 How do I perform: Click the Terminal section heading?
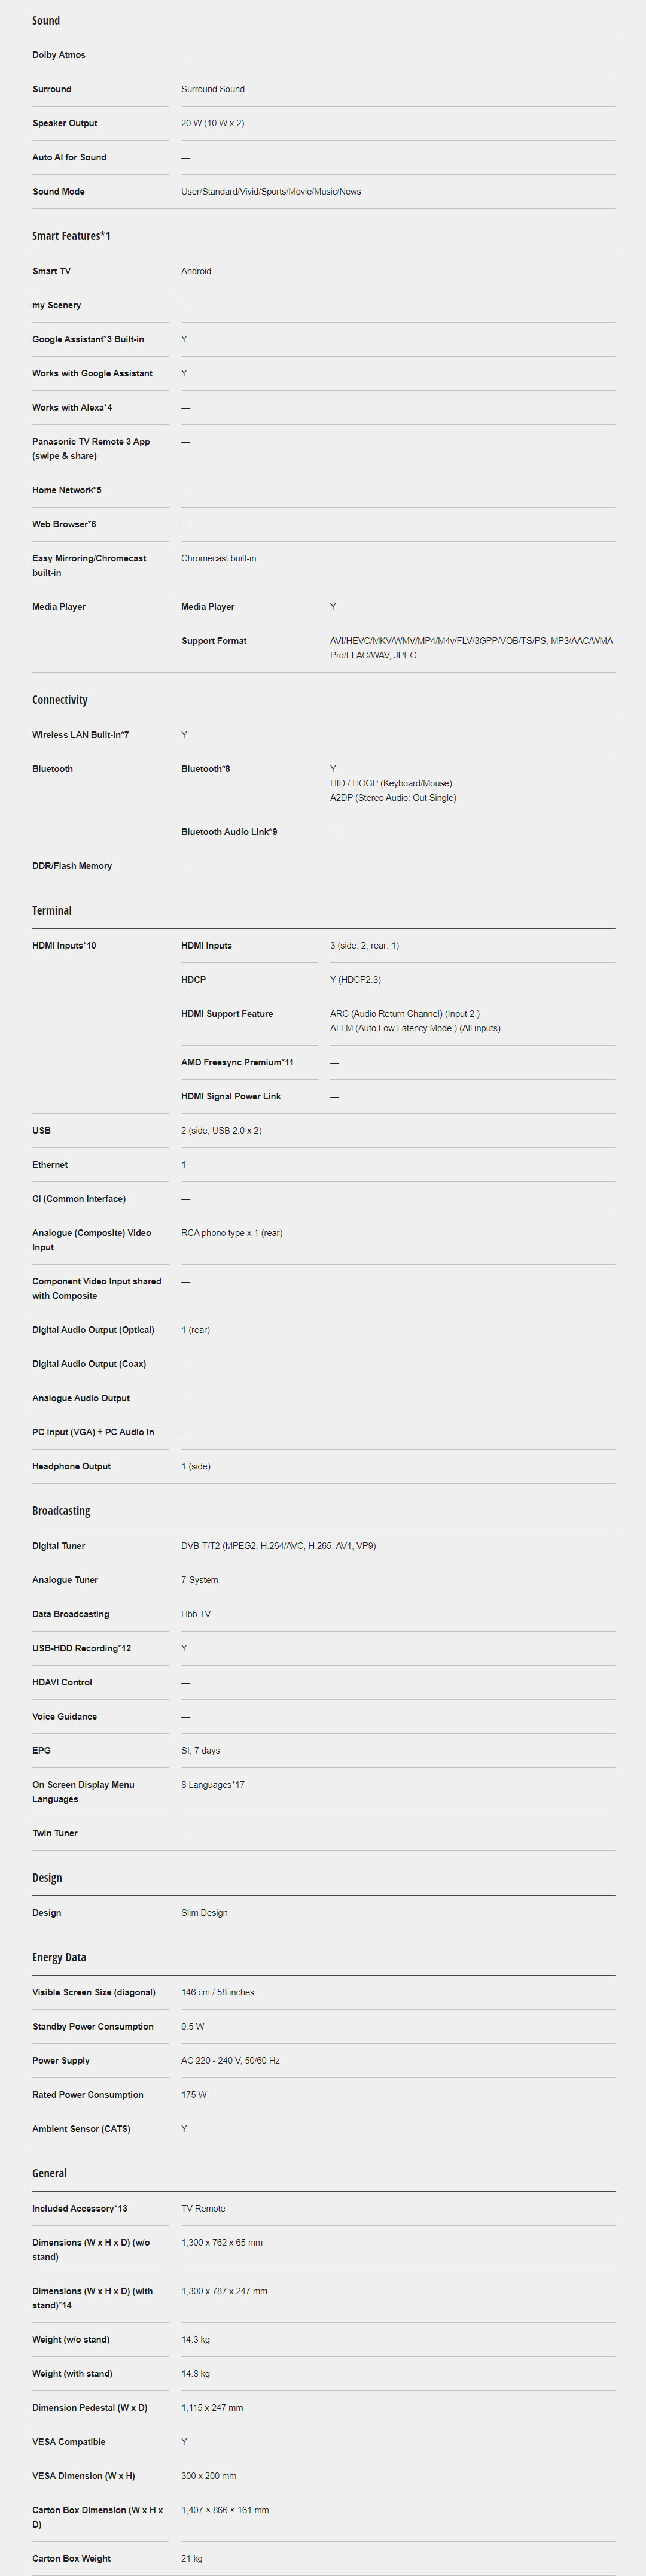[x=52, y=910]
